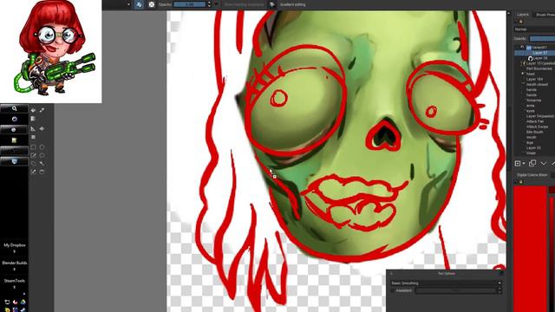Viewport: 555px width, 312px height.
Task: Open the Basic Smoothing dropdown
Action: click(446, 283)
